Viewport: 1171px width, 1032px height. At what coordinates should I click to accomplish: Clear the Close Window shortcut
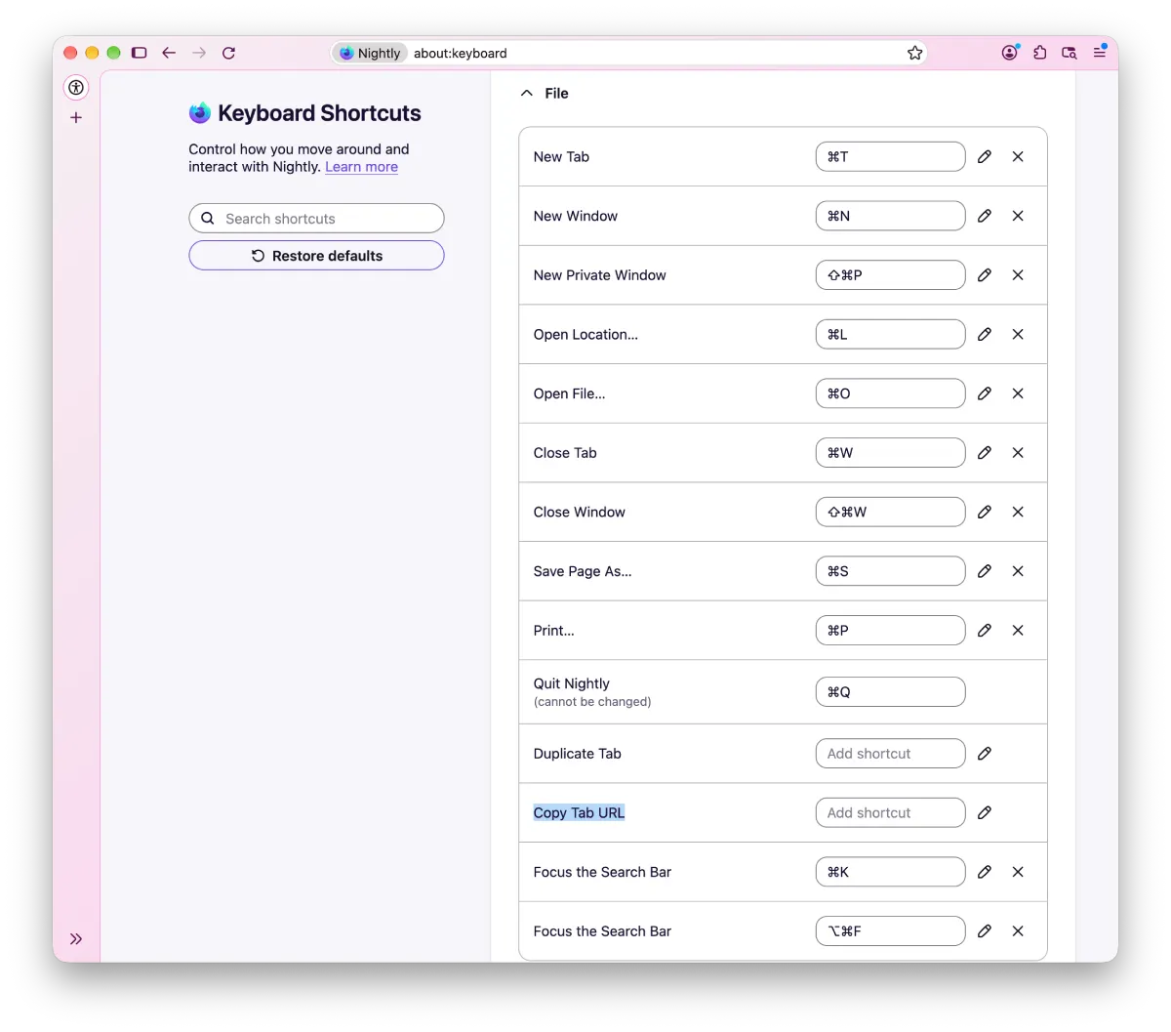pyautogui.click(x=1018, y=512)
